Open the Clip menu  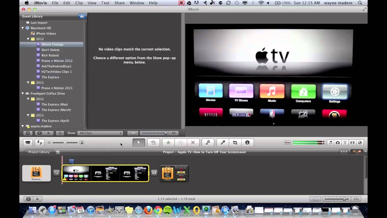click(79, 3)
